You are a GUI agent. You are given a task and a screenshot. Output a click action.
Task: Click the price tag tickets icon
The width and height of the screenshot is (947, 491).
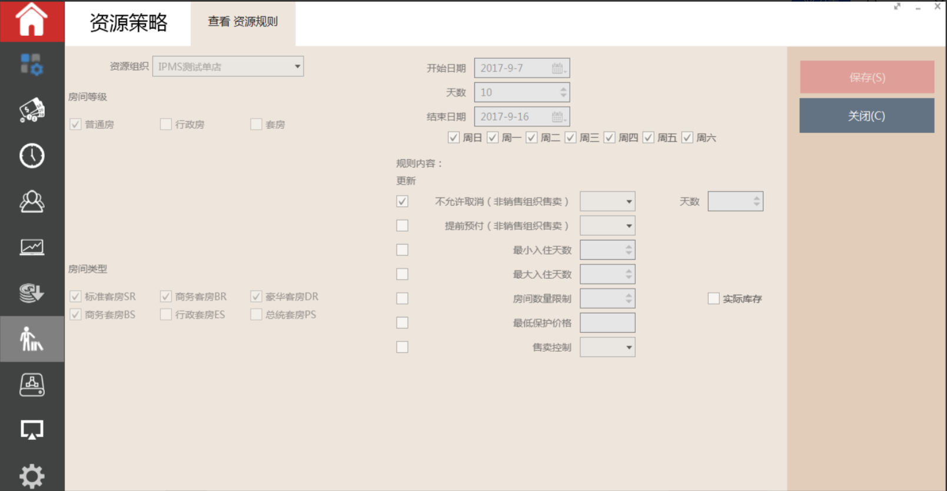(x=32, y=110)
